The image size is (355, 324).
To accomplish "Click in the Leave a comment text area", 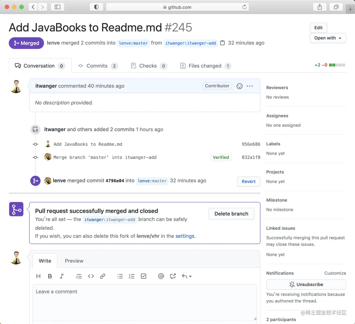I will (x=145, y=303).
